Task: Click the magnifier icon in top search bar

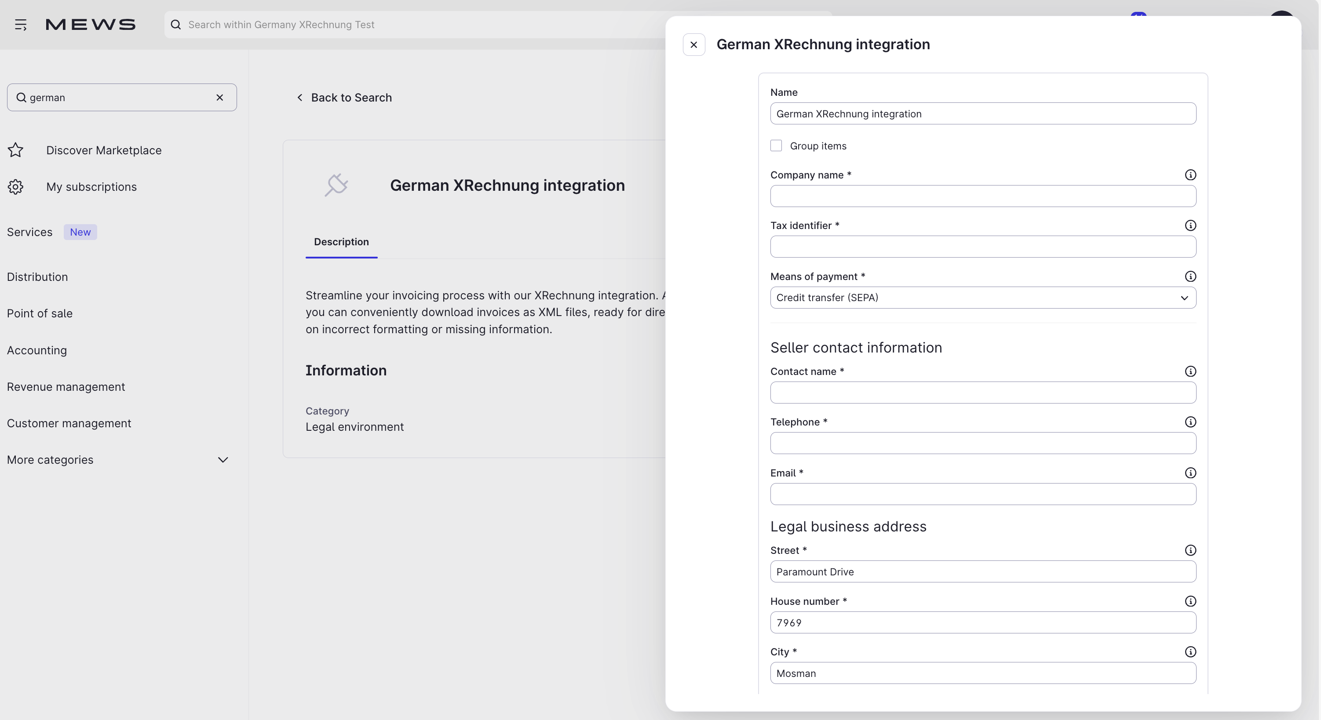Action: (176, 25)
